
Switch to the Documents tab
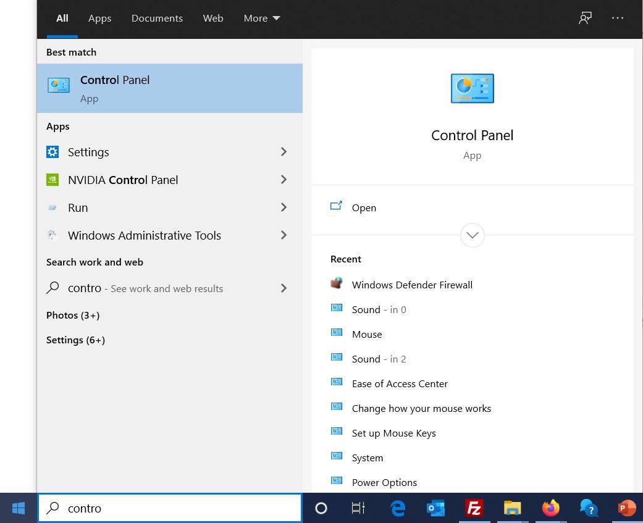click(157, 18)
